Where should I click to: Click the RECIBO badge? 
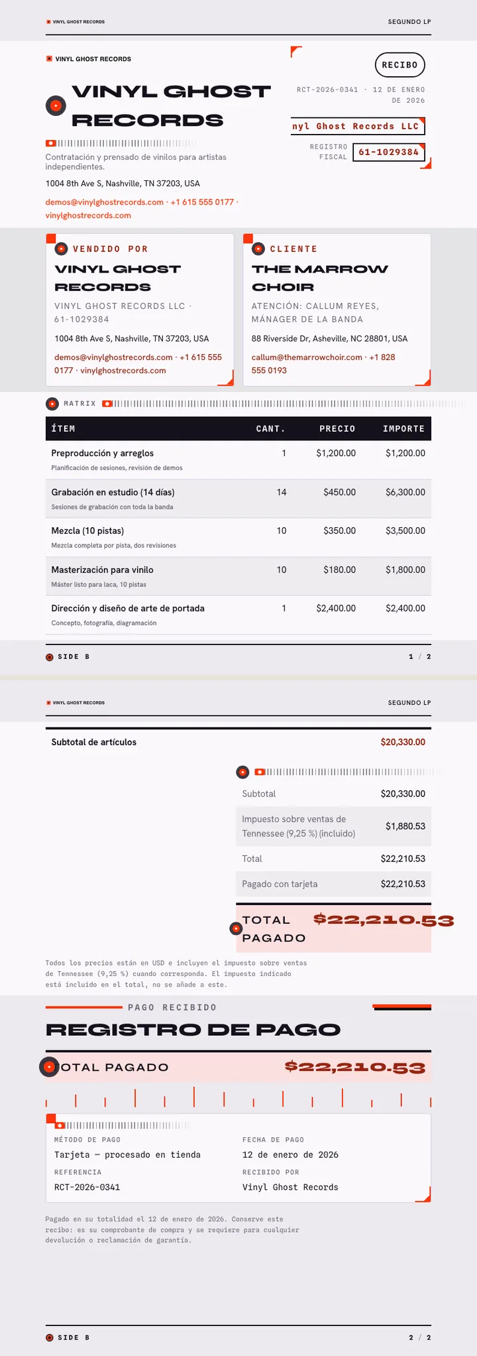point(399,65)
